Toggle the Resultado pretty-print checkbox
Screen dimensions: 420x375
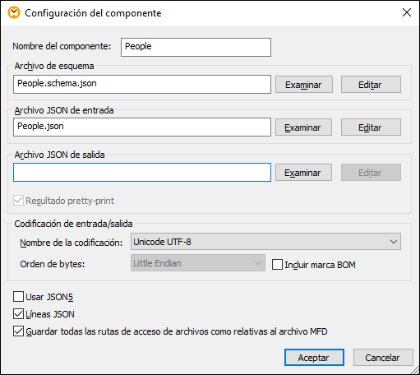pos(18,201)
